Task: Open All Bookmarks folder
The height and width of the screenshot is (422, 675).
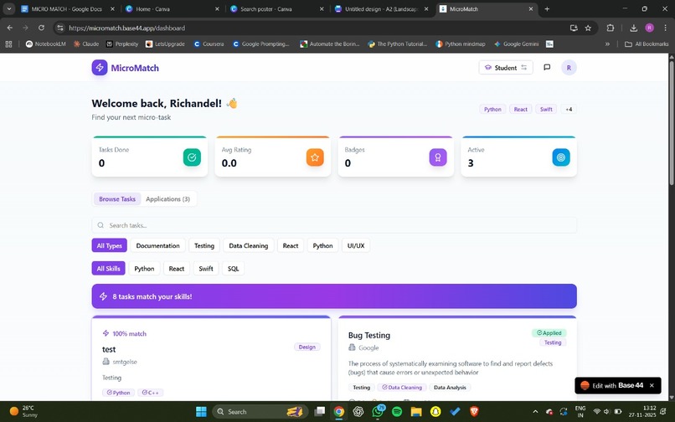Action: coord(647,44)
